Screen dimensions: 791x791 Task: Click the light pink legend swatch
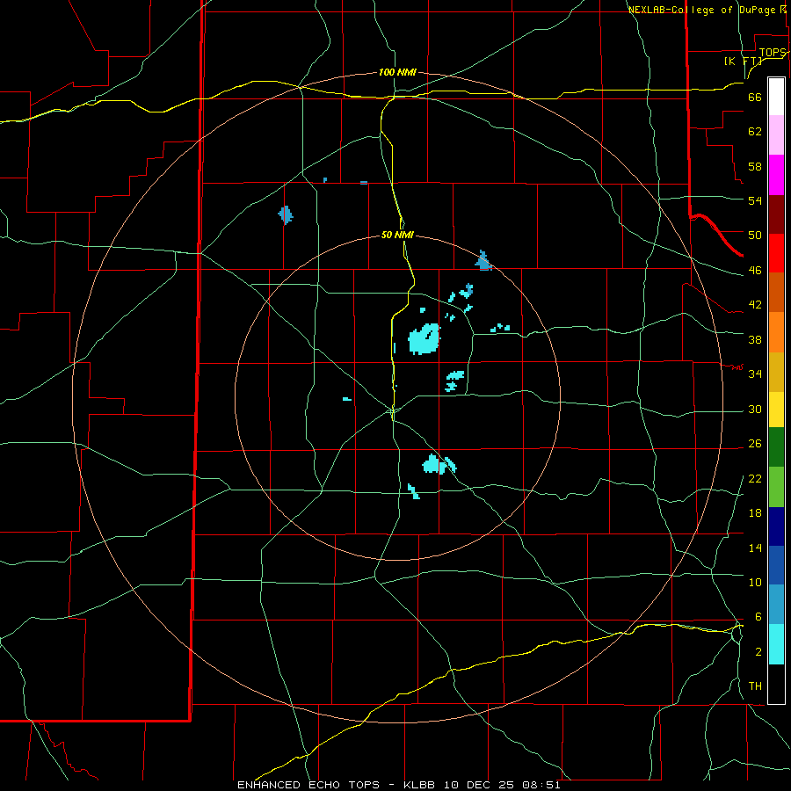tap(776, 135)
